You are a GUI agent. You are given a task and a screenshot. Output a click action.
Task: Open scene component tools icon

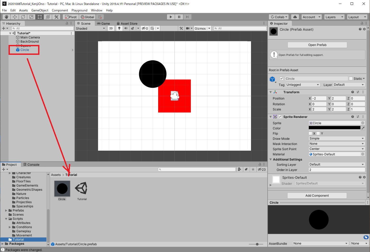click(x=181, y=28)
